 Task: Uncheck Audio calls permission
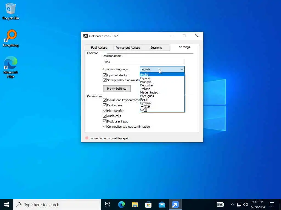pyautogui.click(x=105, y=116)
